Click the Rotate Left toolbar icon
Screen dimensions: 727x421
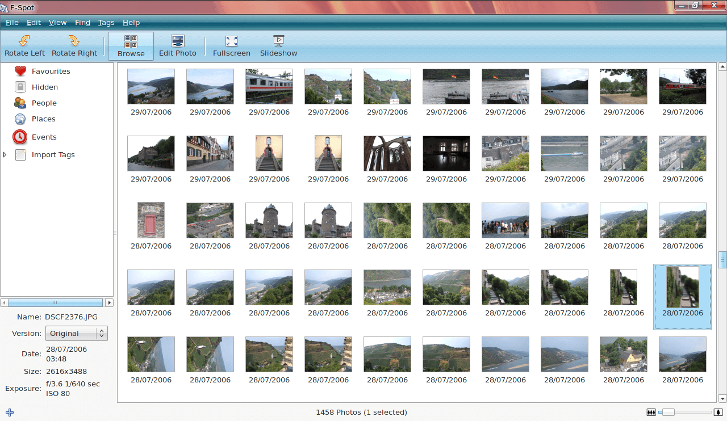pos(24,41)
